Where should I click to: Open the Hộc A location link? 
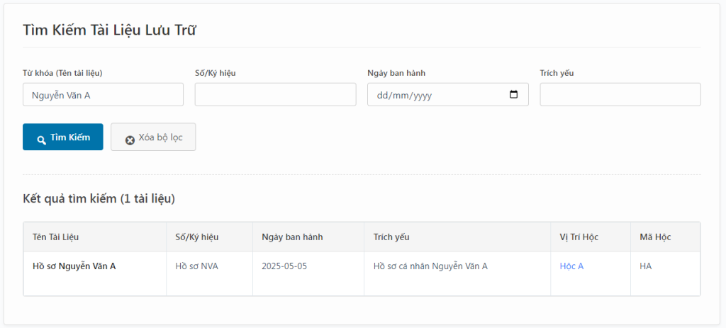[x=571, y=266]
